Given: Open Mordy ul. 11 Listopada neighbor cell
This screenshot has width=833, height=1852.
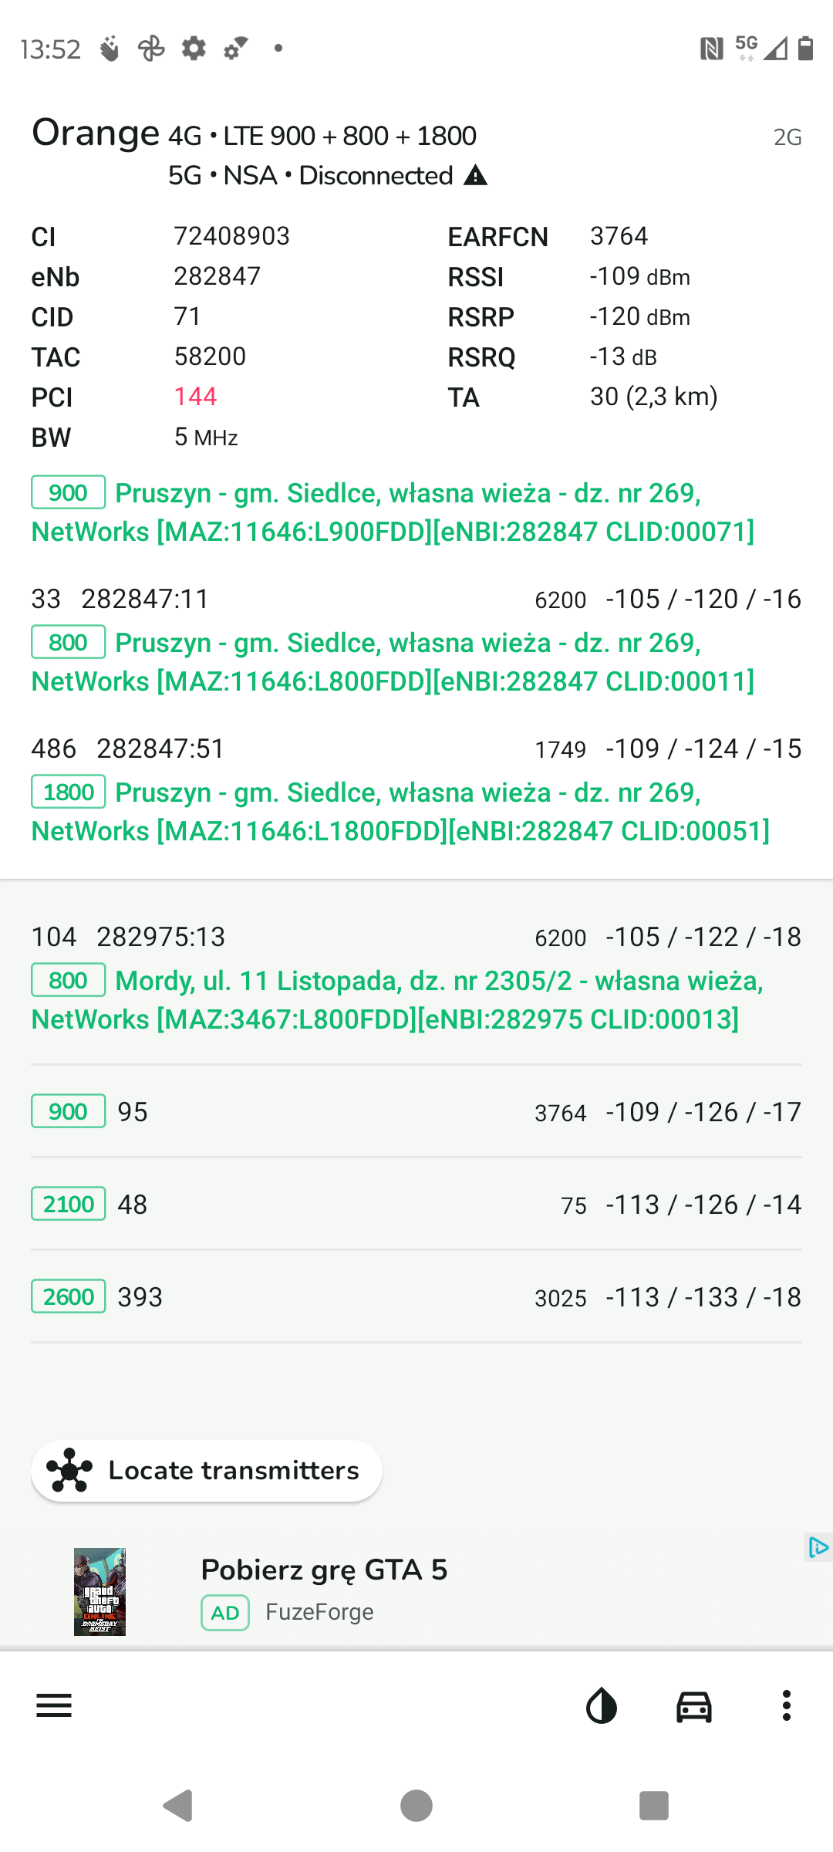Looking at the screenshot, I should (x=416, y=980).
